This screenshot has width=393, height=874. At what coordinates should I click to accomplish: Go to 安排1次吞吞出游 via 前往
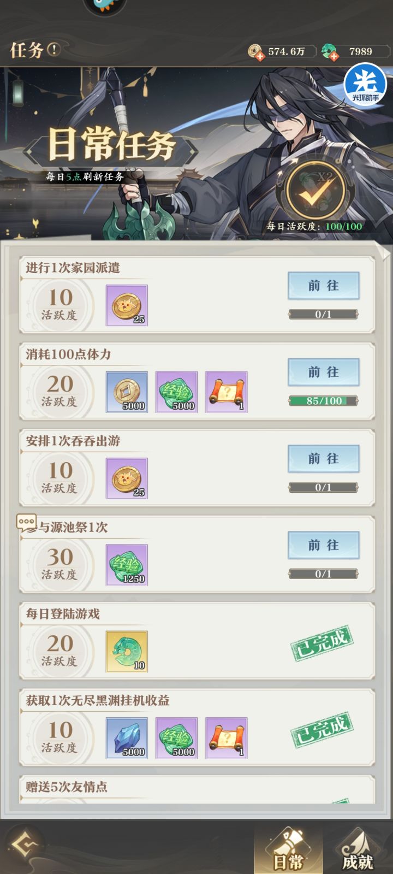pos(324,458)
